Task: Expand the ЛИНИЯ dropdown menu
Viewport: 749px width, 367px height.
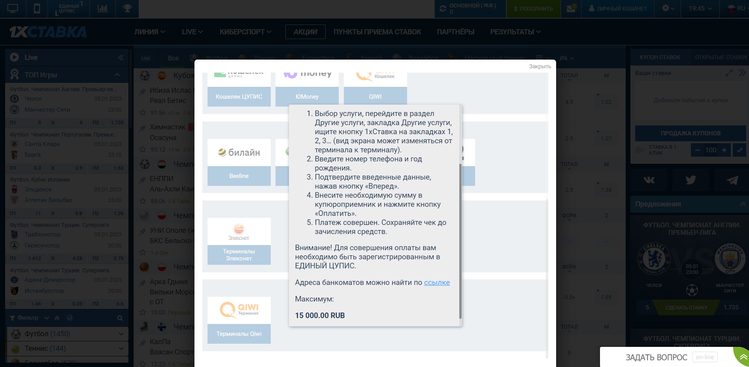Action: coord(149,32)
